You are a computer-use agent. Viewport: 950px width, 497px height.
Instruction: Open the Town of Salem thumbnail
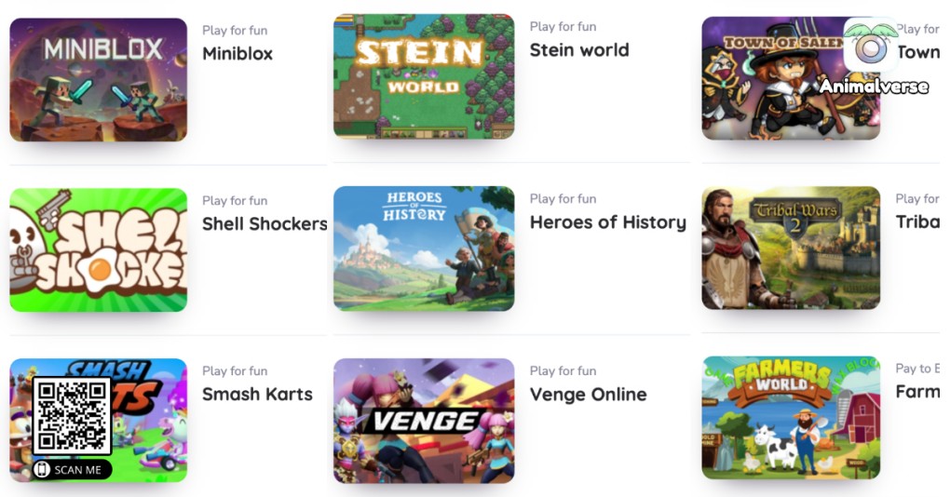791,78
